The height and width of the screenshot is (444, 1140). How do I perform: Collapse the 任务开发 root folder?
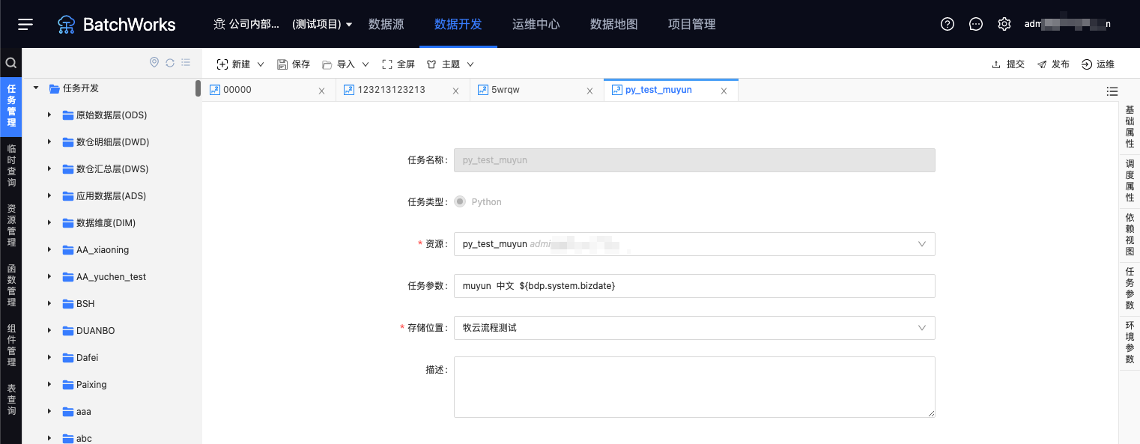(35, 88)
